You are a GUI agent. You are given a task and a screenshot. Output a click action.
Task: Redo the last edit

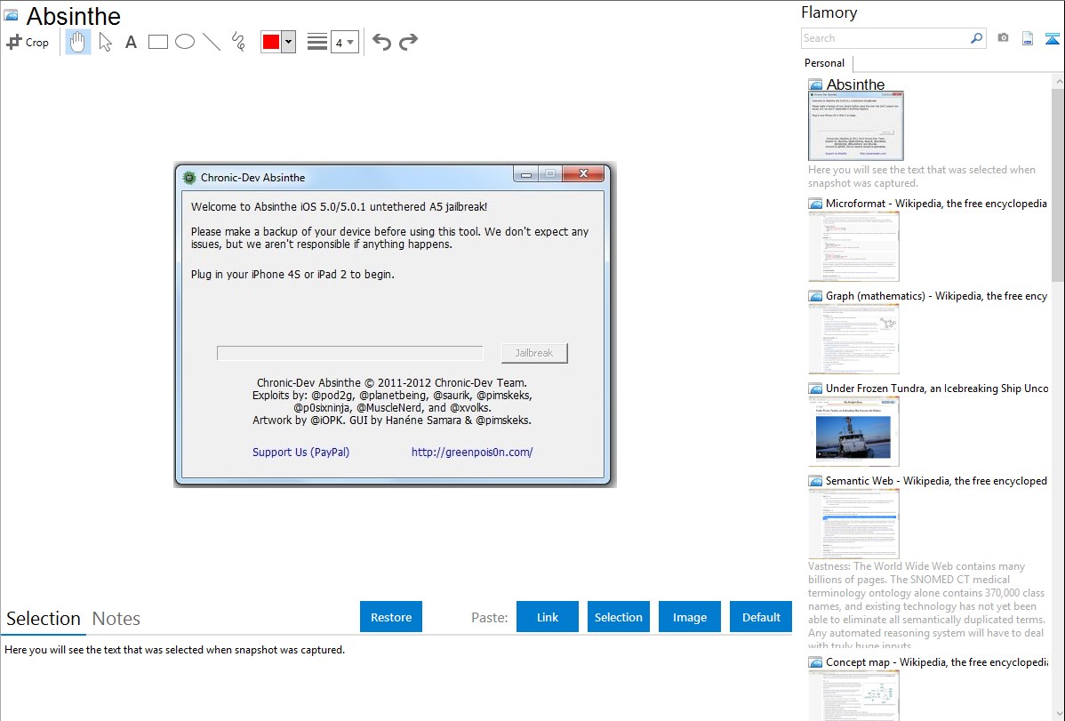tap(408, 42)
